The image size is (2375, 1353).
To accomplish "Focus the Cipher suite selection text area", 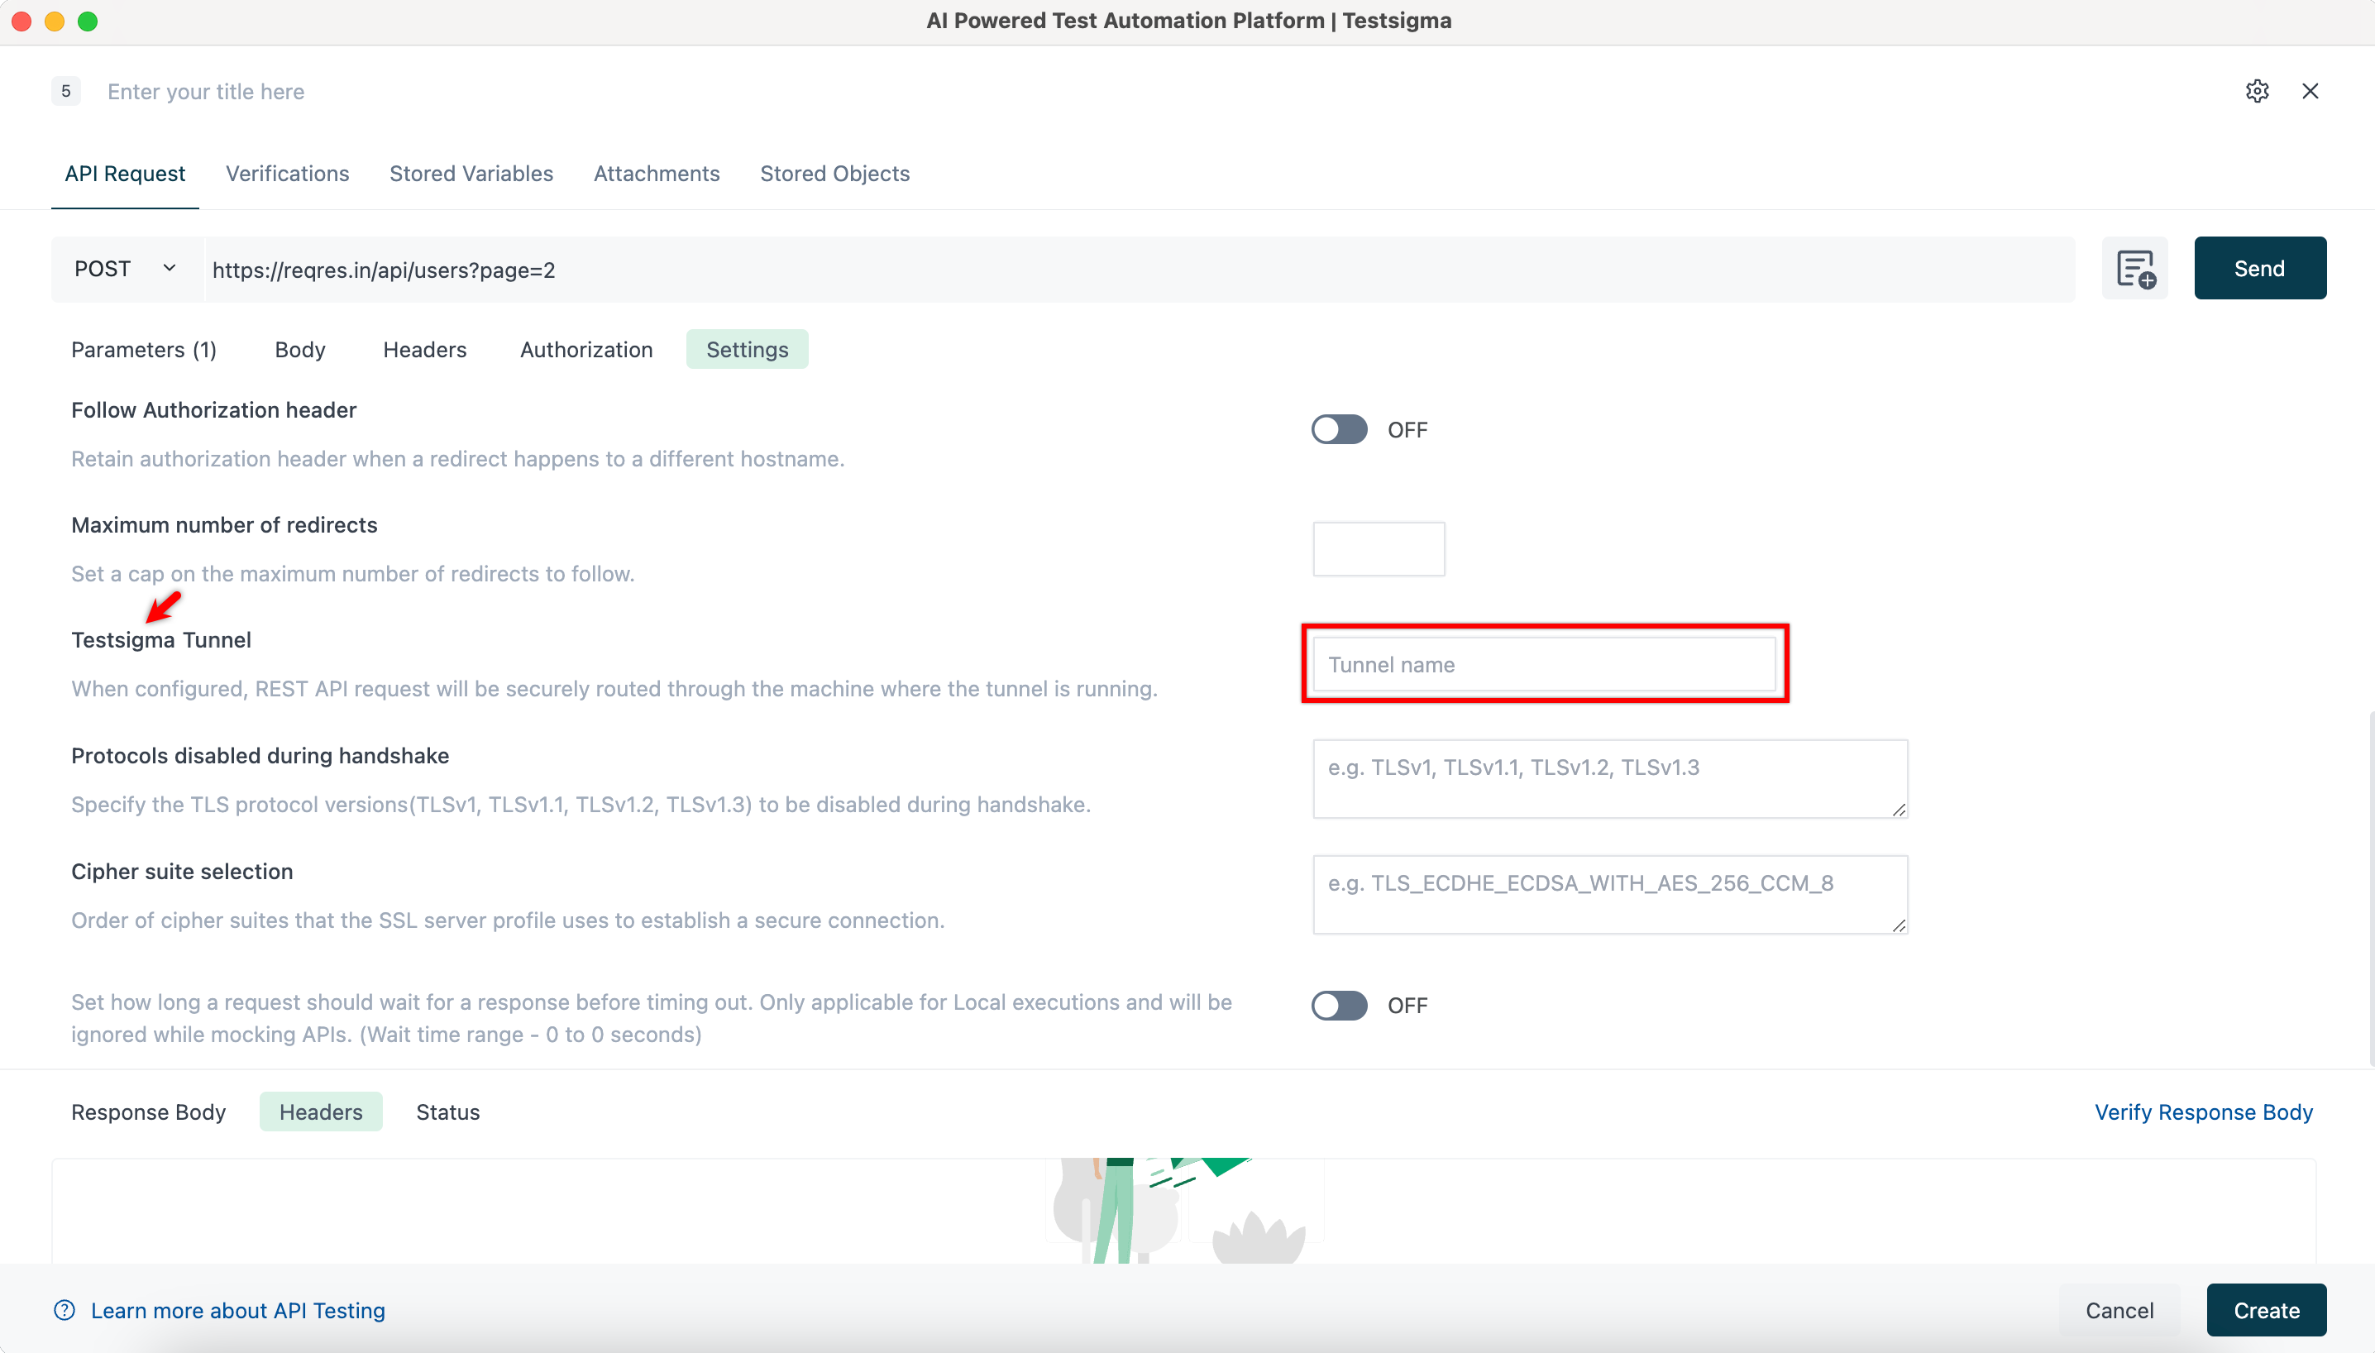I will [x=1610, y=894].
